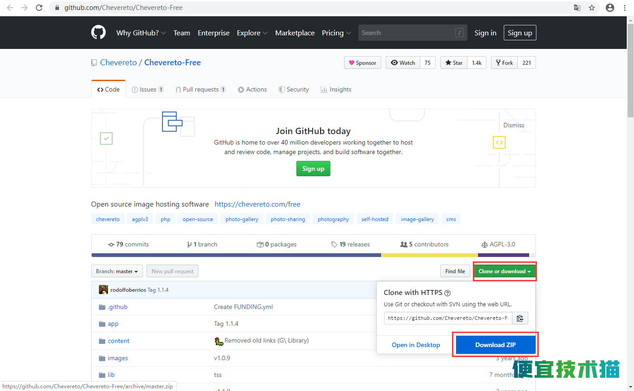Viewport: 634px width, 391px height.
Task: Click the translate page icon in address bar
Action: (x=577, y=8)
